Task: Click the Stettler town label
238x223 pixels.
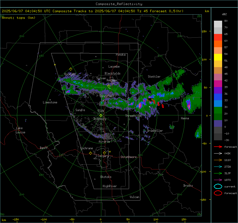Action: click(154, 77)
